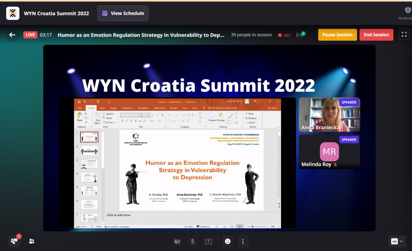Click Melinda Roy's muted microphone icon
This screenshot has width=412, height=251.
click(335, 165)
